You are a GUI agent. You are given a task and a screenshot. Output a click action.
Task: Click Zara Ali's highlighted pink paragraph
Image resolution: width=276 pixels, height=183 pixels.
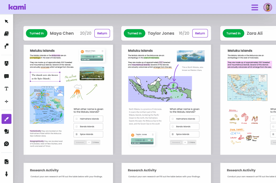(250, 65)
